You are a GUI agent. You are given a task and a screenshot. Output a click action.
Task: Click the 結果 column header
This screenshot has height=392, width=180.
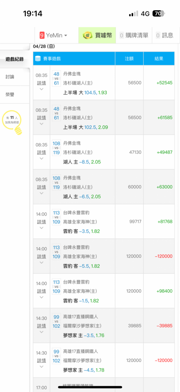(159, 58)
